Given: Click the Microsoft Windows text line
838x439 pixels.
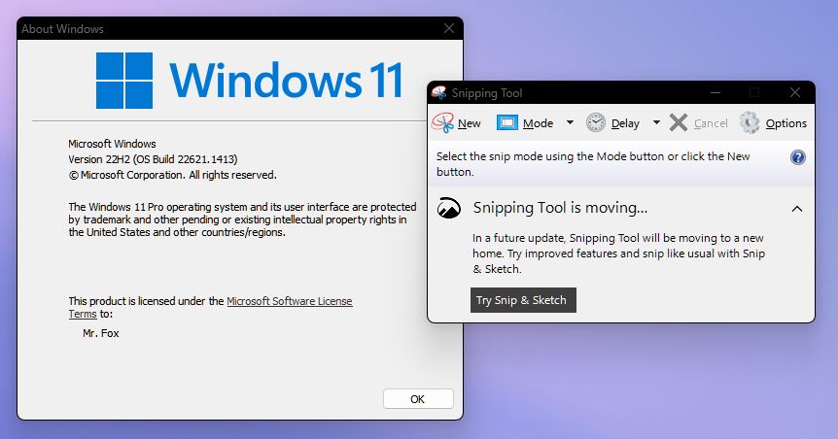Looking at the screenshot, I should 112,144.
